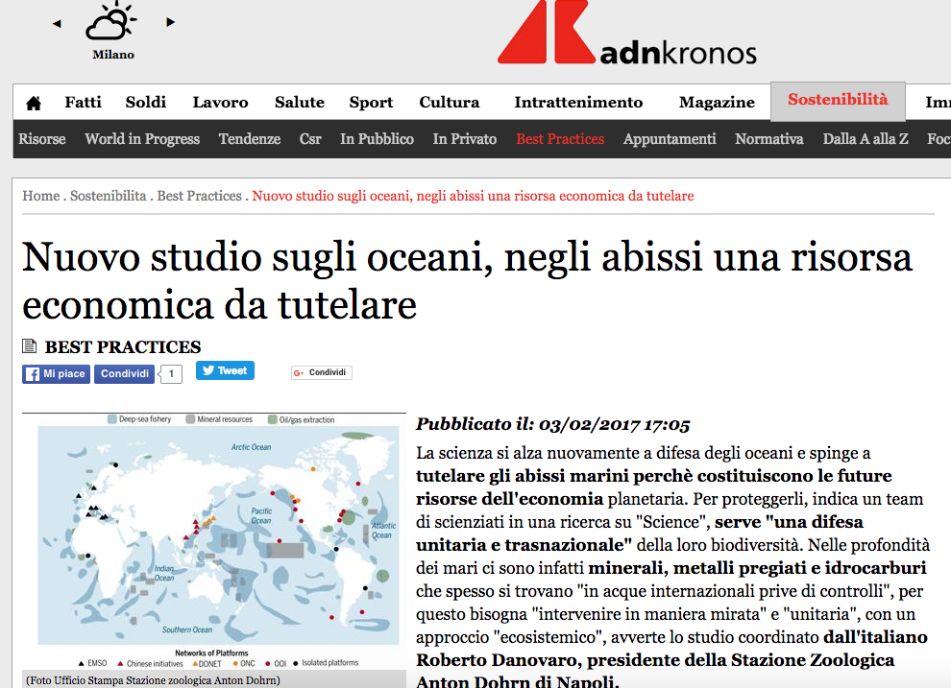Open the Appuntamenti submenu link
This screenshot has height=688, width=951.
click(x=670, y=139)
